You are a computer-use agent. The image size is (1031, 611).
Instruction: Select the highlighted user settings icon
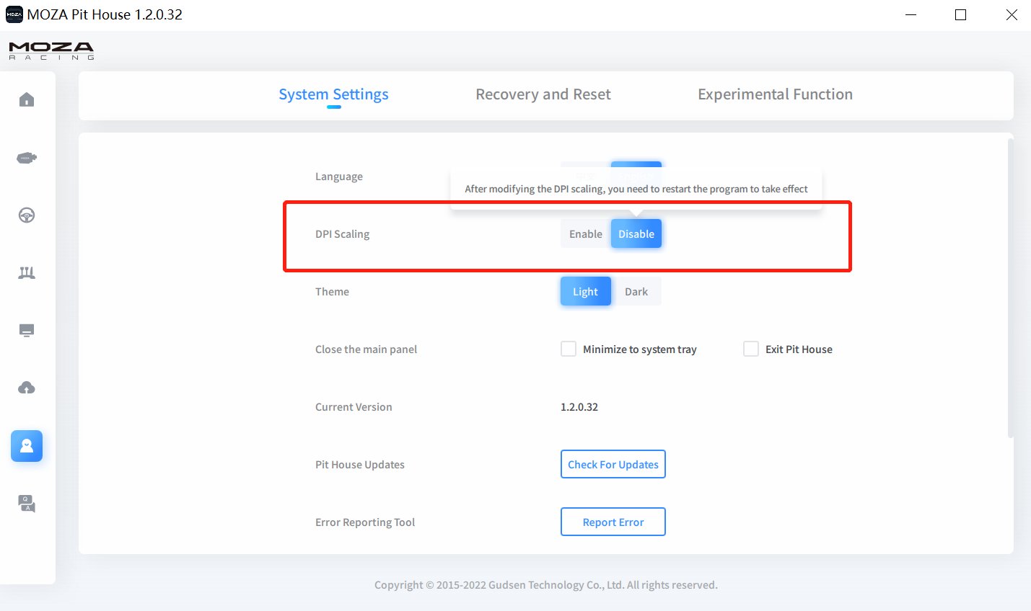[x=27, y=446]
